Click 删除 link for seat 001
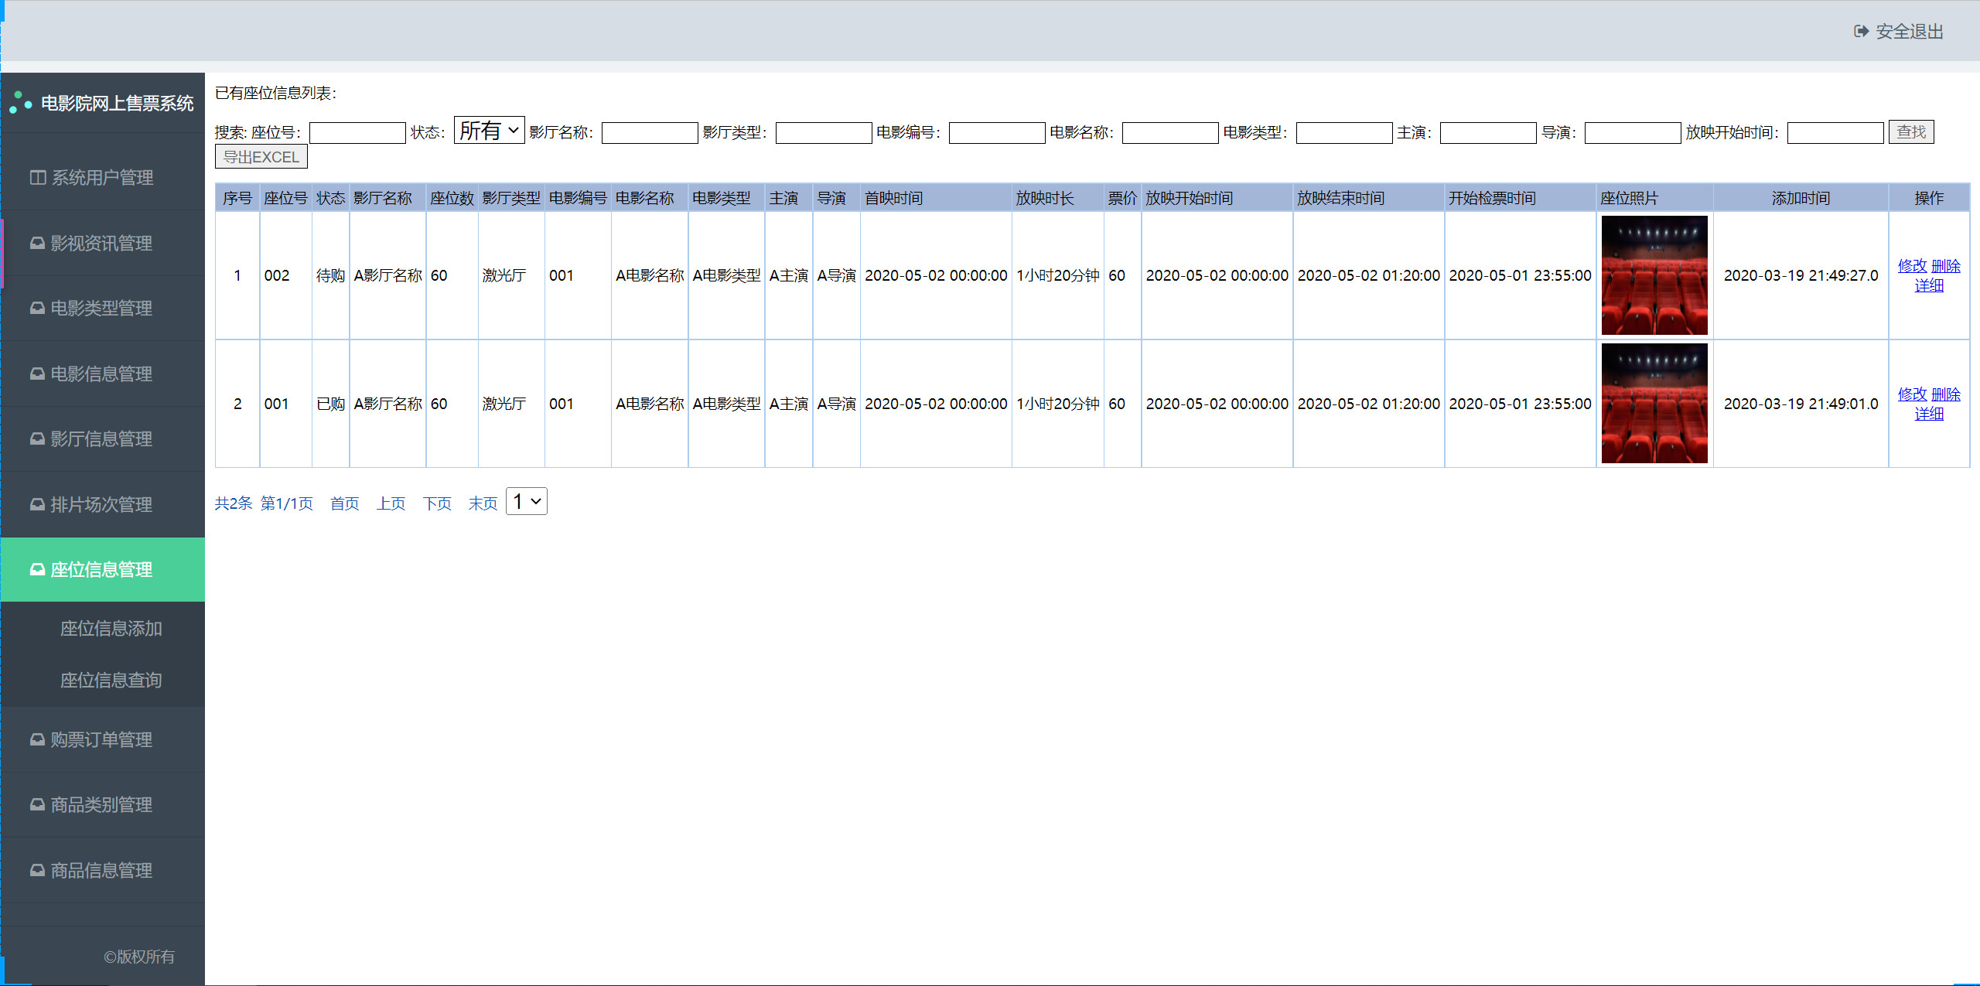1980x986 pixels. pyautogui.click(x=1945, y=394)
